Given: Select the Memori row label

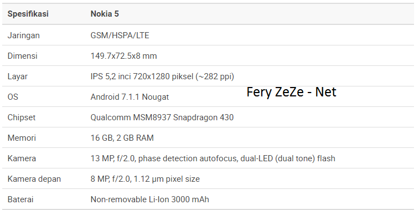Looking at the screenshot, I should coord(22,138).
